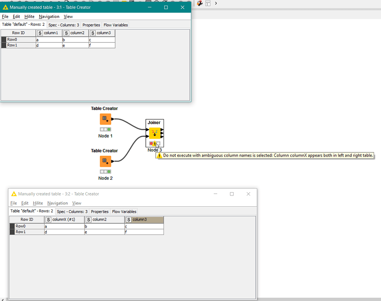This screenshot has height=301, width=381.
Task: Click column3 header in the 3:1 table
Action: point(102,33)
